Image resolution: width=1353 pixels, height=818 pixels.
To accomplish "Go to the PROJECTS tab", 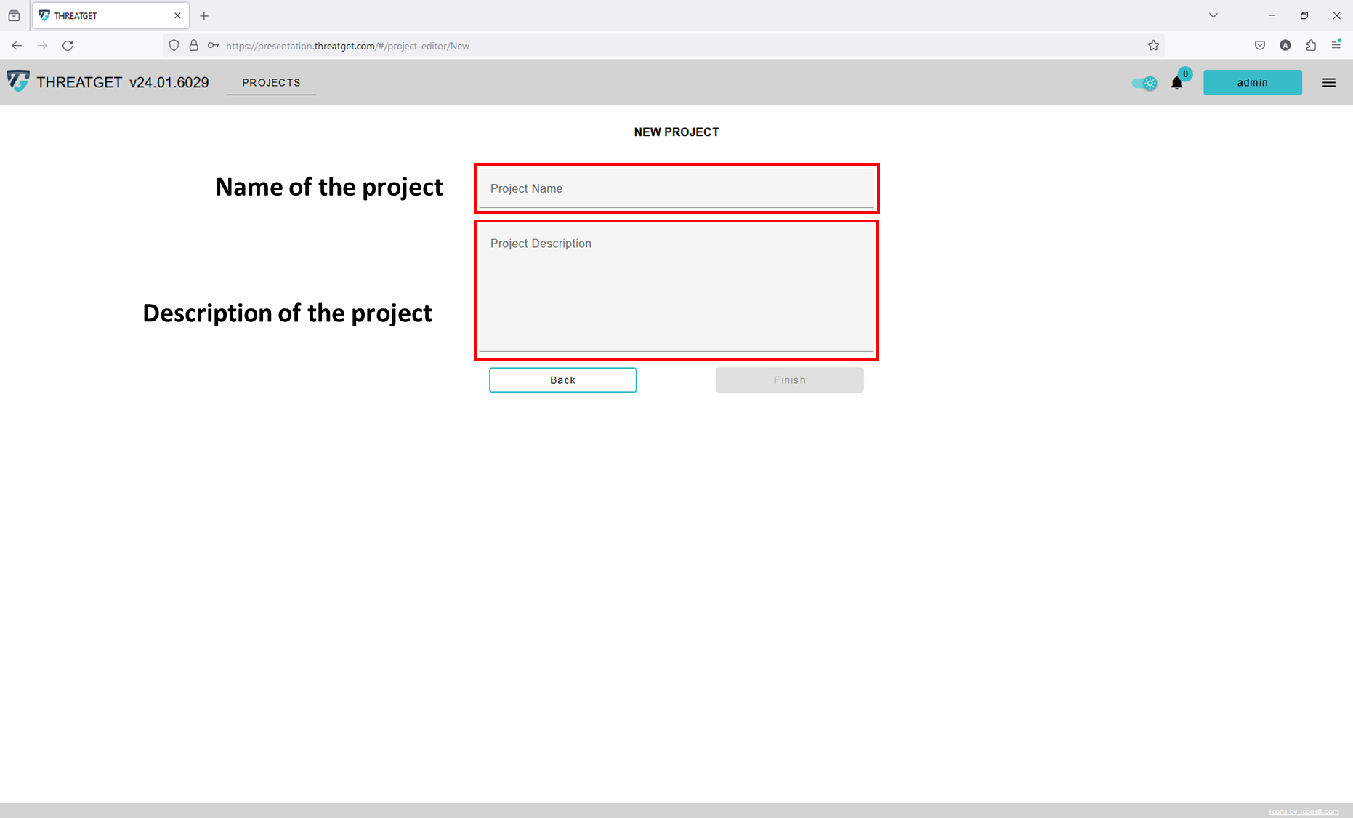I will 272,82.
